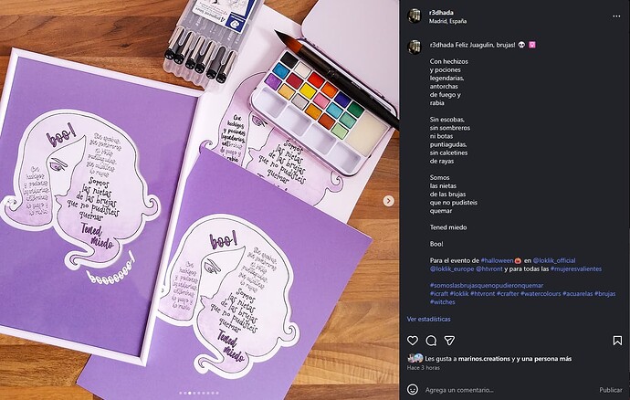630x400 pixels.
Task: Open #somoslasbrujasquenopudieronquemar hashtag
Action: tap(486, 285)
